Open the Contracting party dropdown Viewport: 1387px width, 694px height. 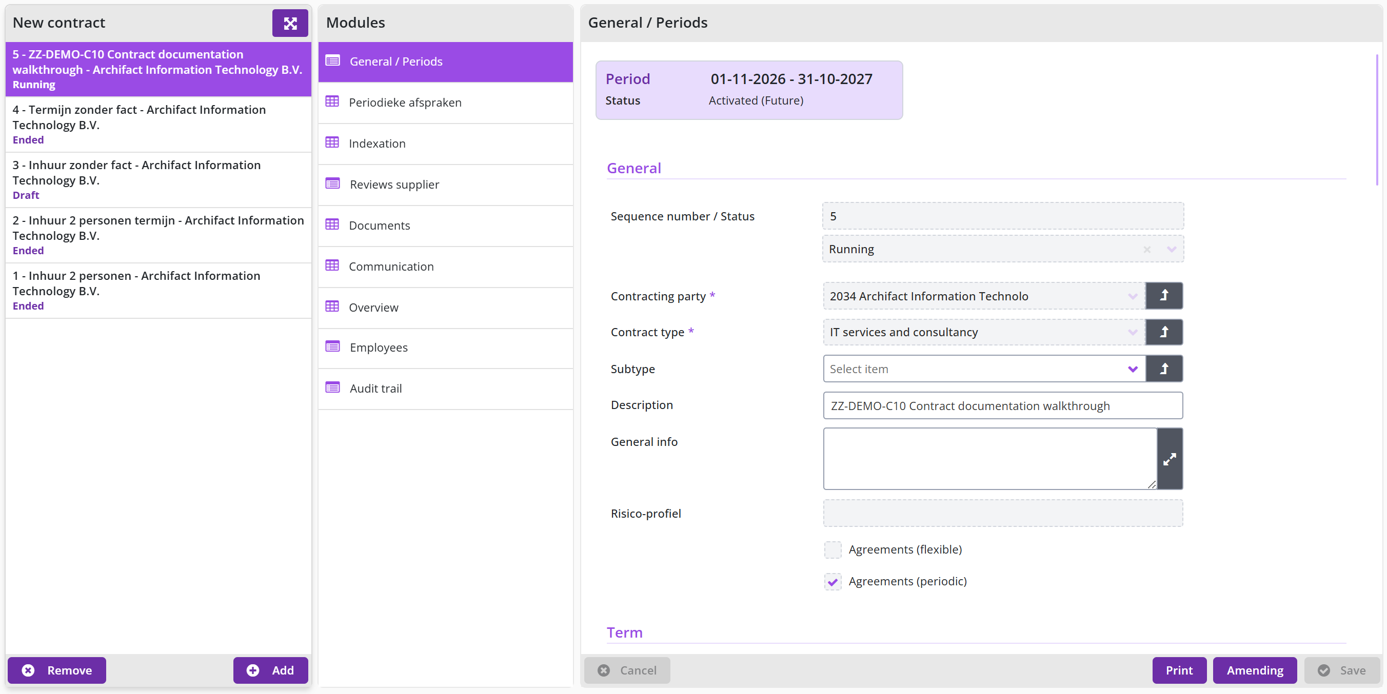click(x=1132, y=296)
